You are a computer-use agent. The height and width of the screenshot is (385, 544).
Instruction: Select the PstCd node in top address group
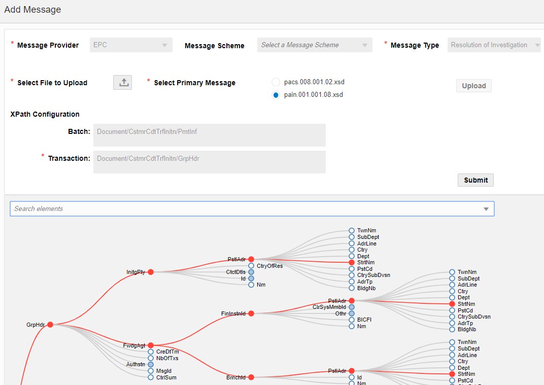coord(352,269)
